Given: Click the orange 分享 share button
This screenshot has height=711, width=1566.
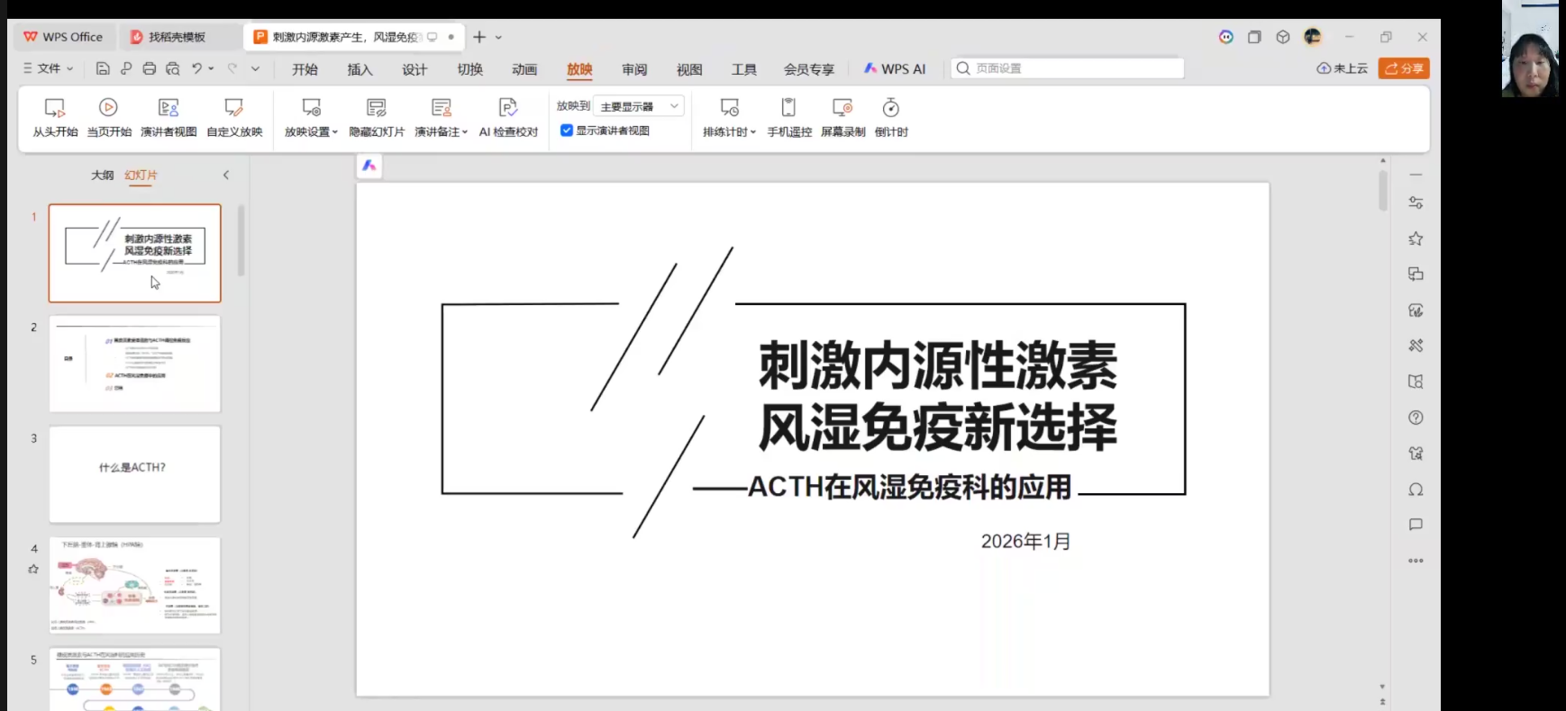Looking at the screenshot, I should point(1404,68).
